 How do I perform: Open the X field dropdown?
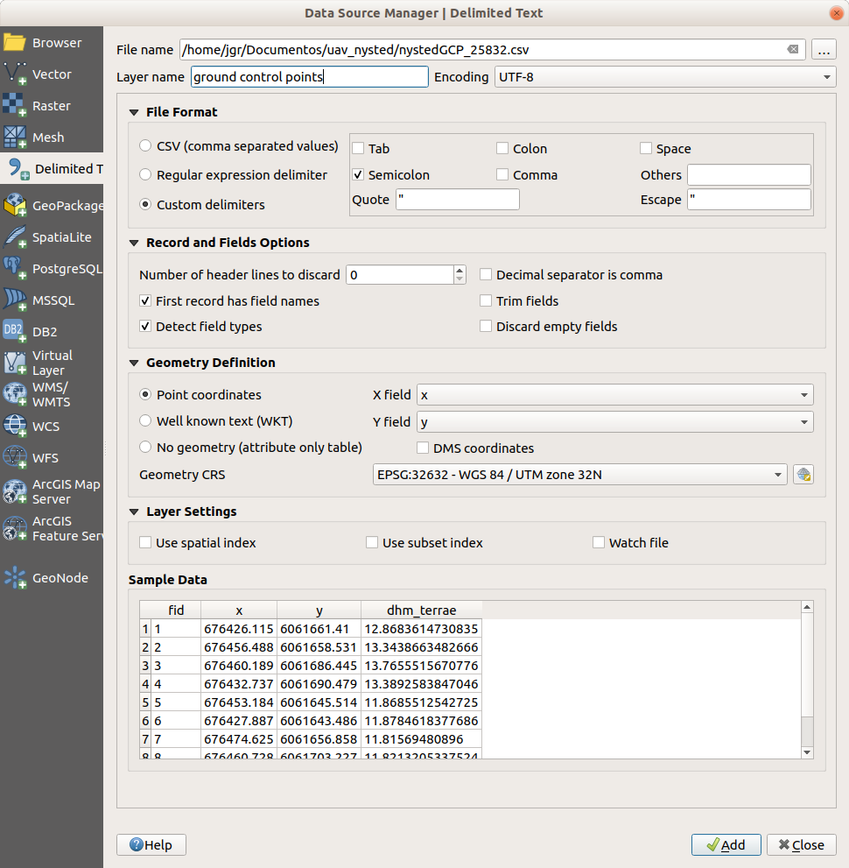[614, 395]
